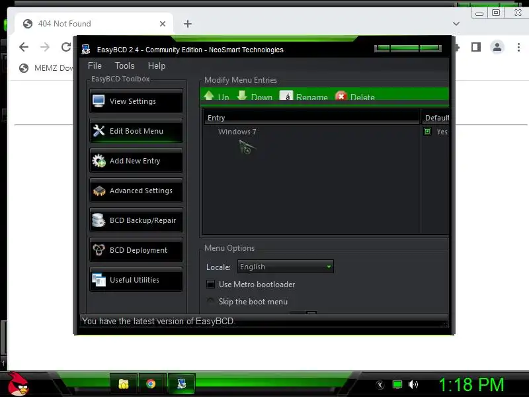Screen dimensions: 529x397
Task: Switch to Chrome in the taskbar
Action: click(x=151, y=384)
